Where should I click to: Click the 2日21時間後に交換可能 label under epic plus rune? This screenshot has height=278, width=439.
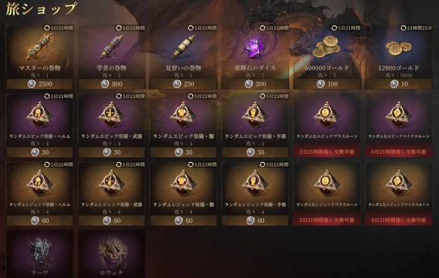(x=326, y=152)
